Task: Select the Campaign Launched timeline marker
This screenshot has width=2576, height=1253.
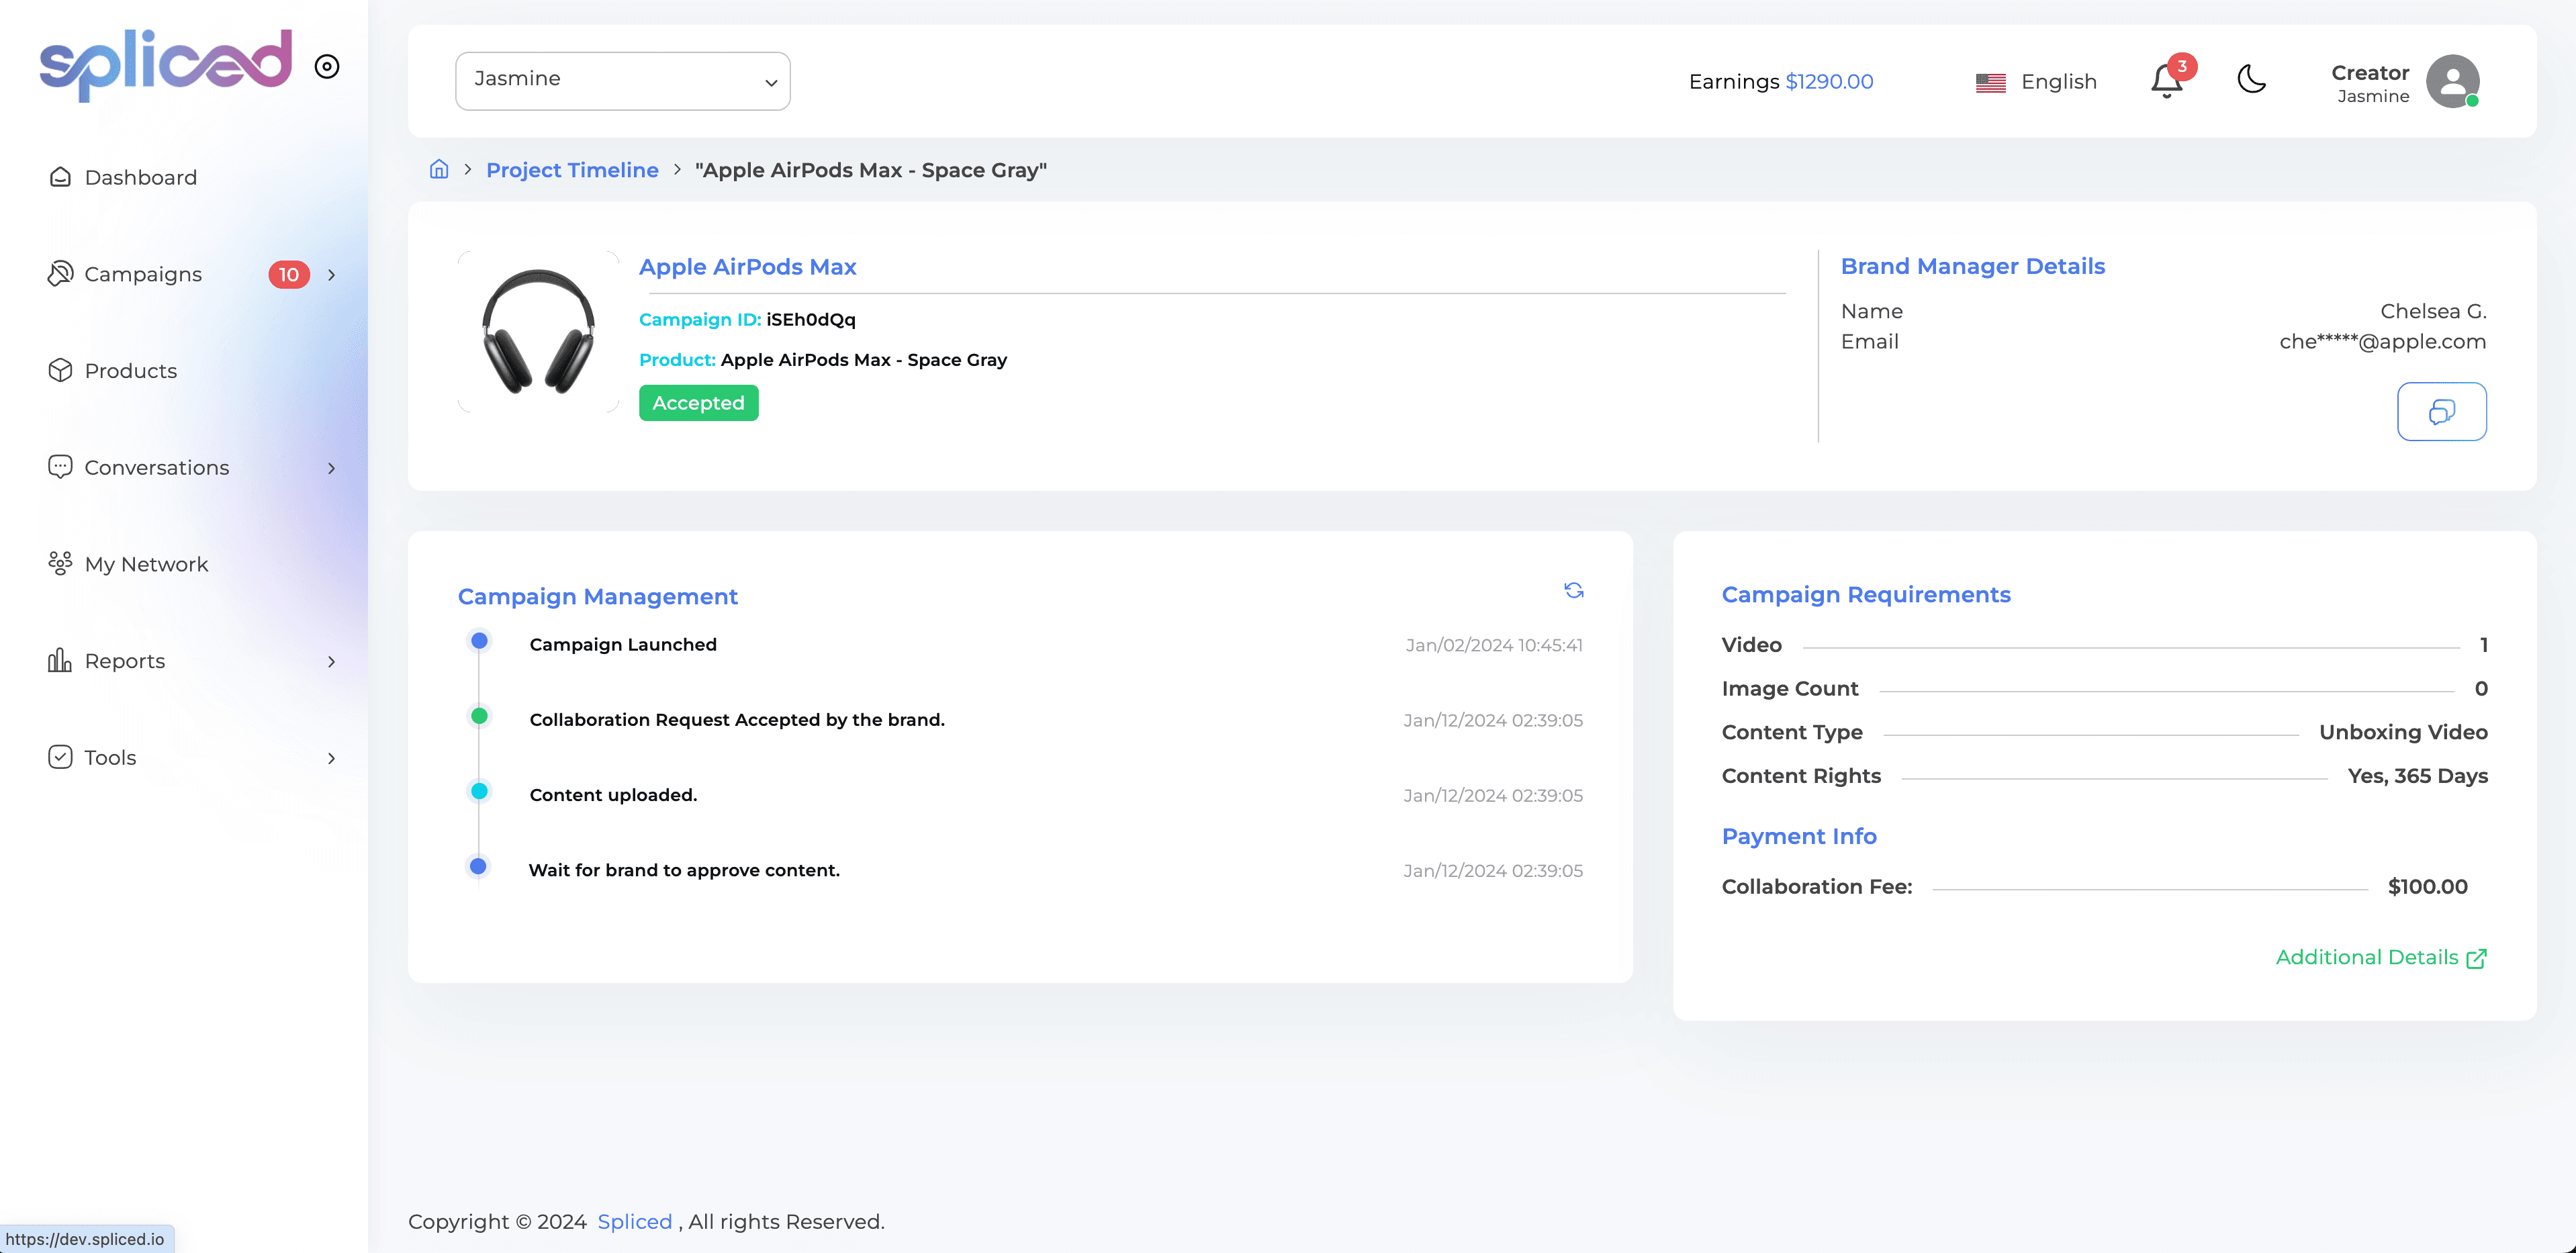Action: (480, 641)
